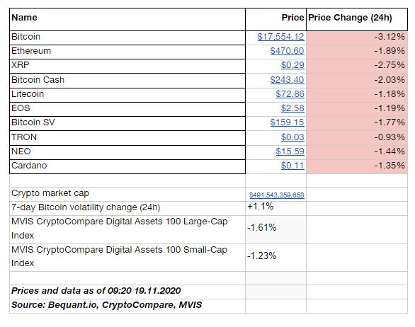Open the crypto market cap value link
Viewport: 415px width, 327px height.
(x=277, y=195)
